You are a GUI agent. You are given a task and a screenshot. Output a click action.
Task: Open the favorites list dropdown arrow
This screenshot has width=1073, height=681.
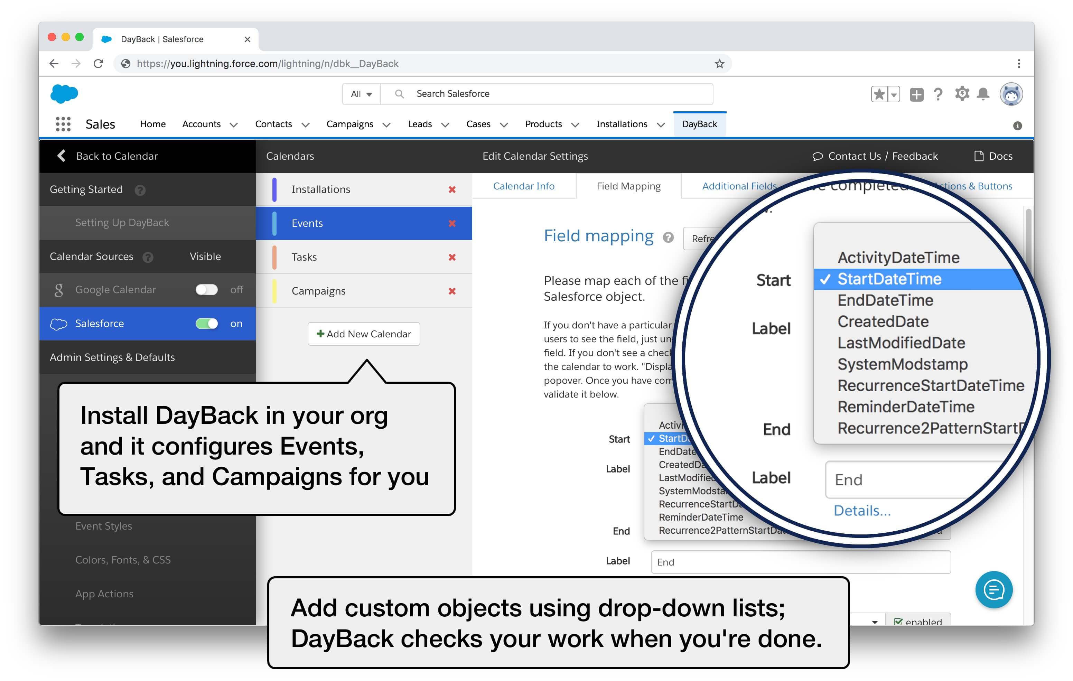click(894, 94)
